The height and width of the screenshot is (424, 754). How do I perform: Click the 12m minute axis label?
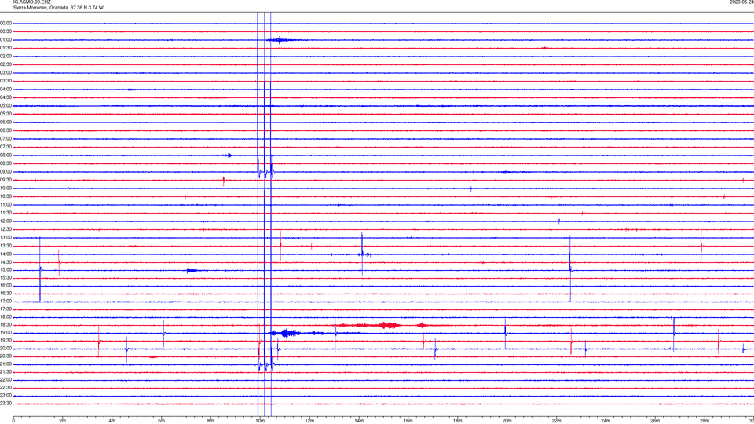(309, 421)
